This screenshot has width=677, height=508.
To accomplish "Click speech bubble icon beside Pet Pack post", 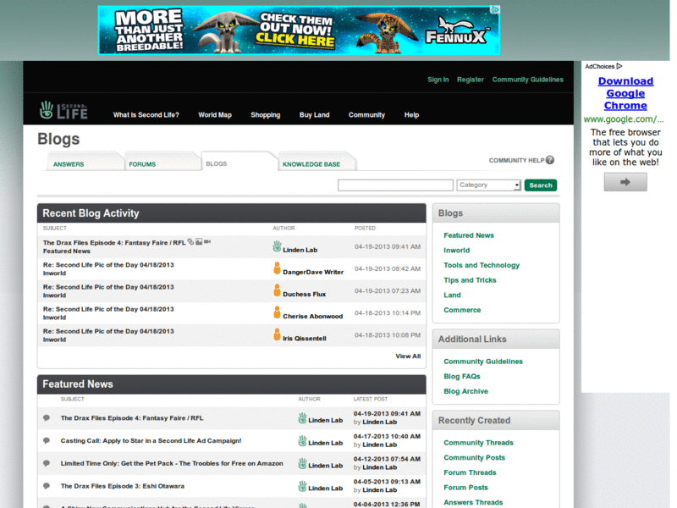I will 47,463.
